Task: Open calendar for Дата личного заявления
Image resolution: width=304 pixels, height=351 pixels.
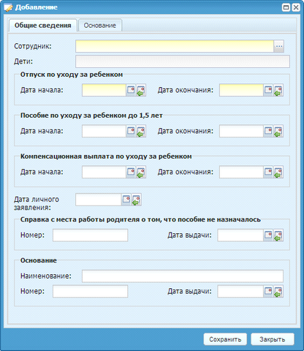Action: click(126, 200)
